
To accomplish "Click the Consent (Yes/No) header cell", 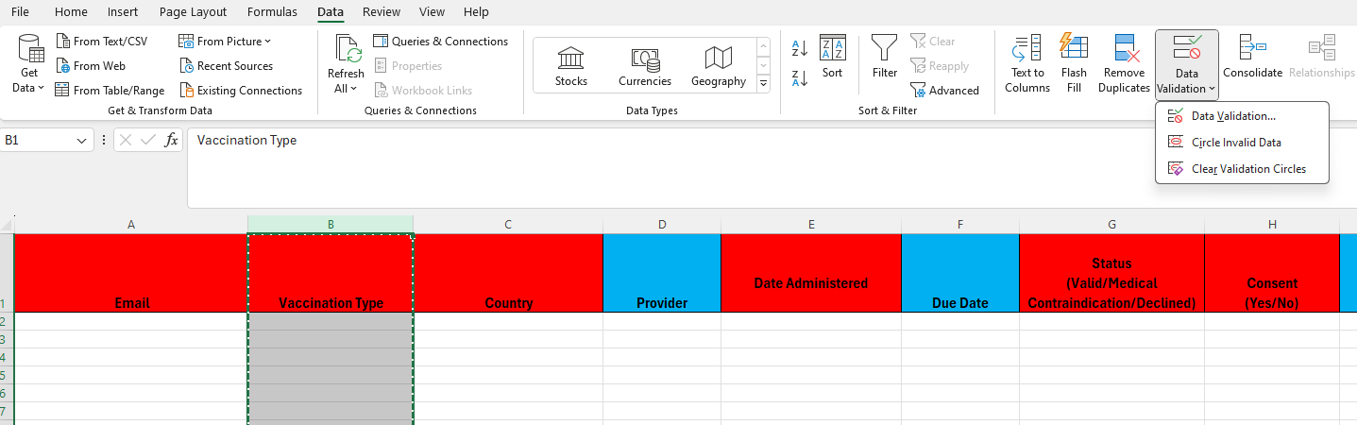I will 1272,273.
